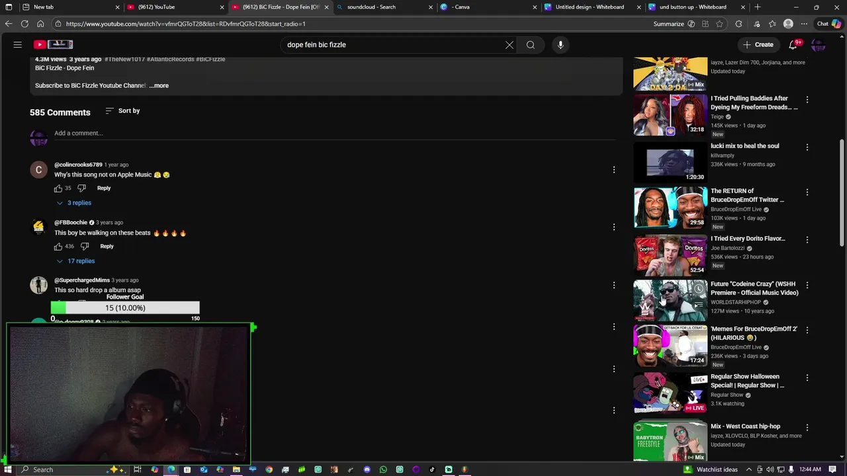Run the search with the magnifier button

tap(530, 45)
